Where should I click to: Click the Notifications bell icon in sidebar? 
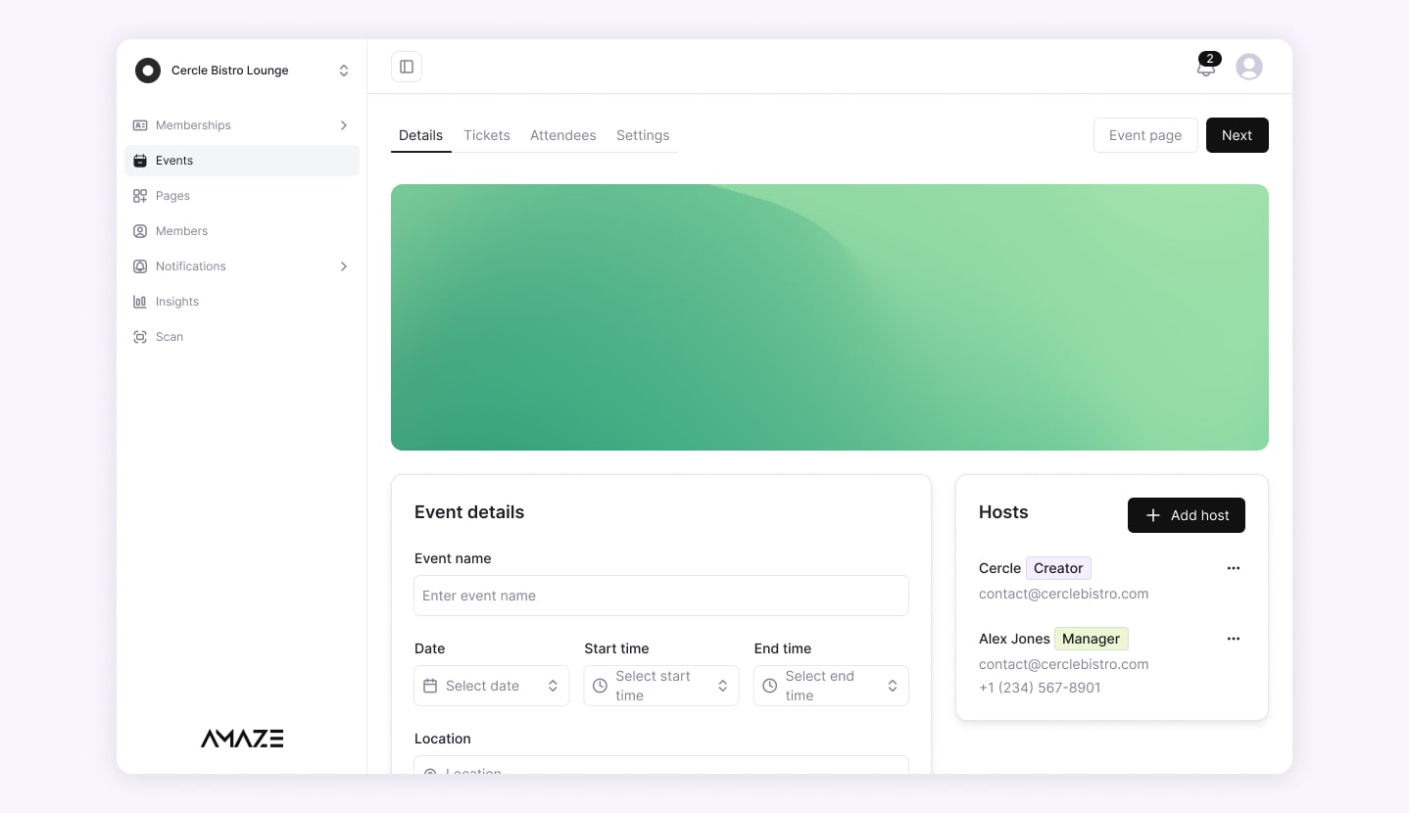point(140,266)
